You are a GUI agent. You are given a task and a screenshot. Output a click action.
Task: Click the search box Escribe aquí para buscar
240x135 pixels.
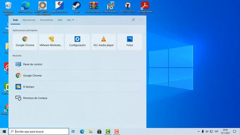pyautogui.click(x=39, y=132)
